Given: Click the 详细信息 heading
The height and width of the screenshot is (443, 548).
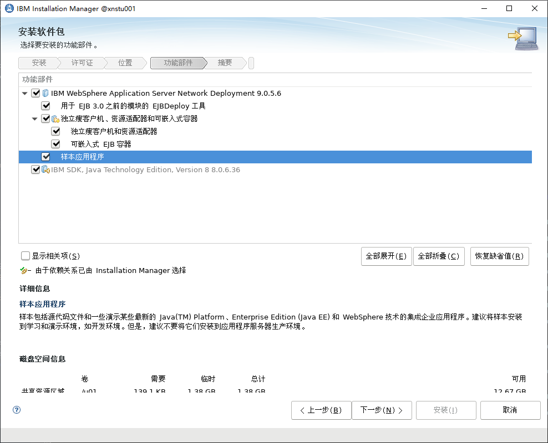Looking at the screenshot, I should pos(34,289).
